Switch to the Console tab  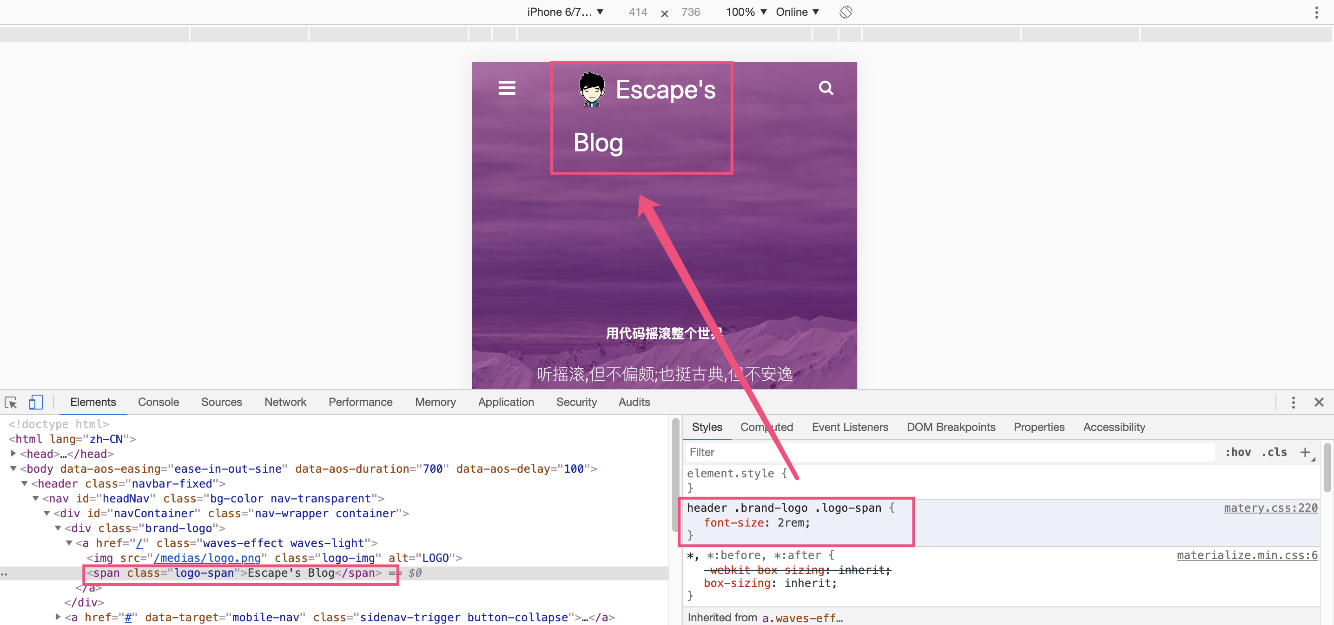tap(158, 402)
